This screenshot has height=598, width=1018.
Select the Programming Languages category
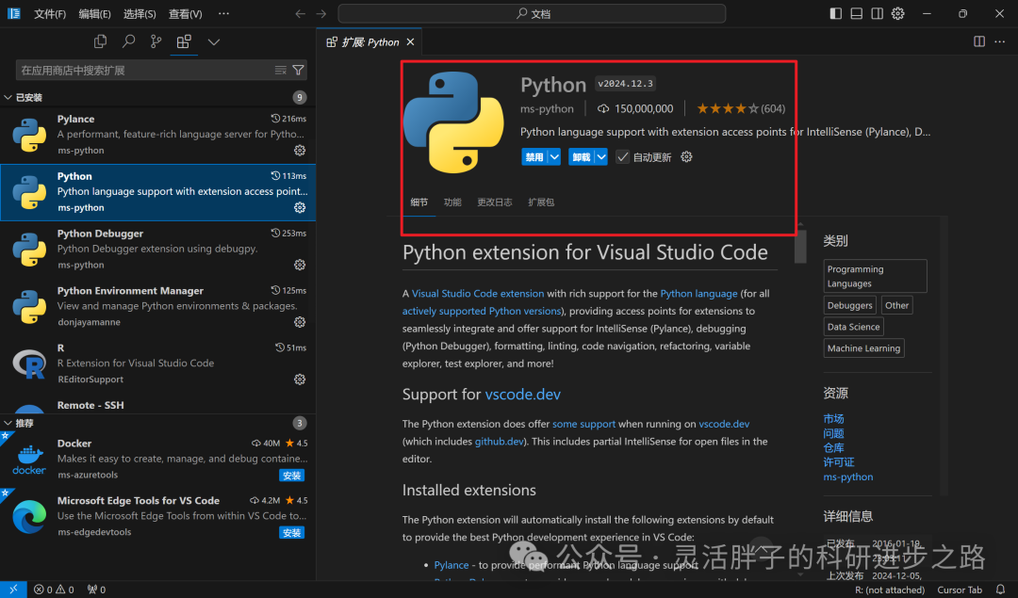pyautogui.click(x=875, y=276)
